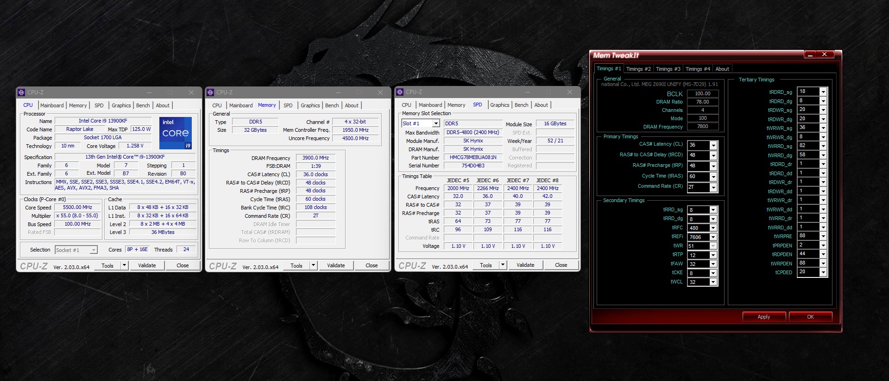Click Tools button in the CPU-Z SPD window
This screenshot has height=381, width=889.
pos(486,265)
